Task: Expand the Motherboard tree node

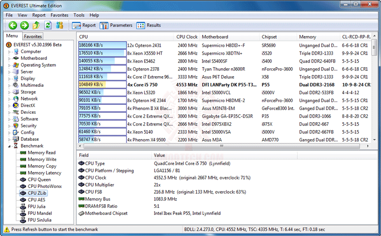Action: click(x=9, y=59)
